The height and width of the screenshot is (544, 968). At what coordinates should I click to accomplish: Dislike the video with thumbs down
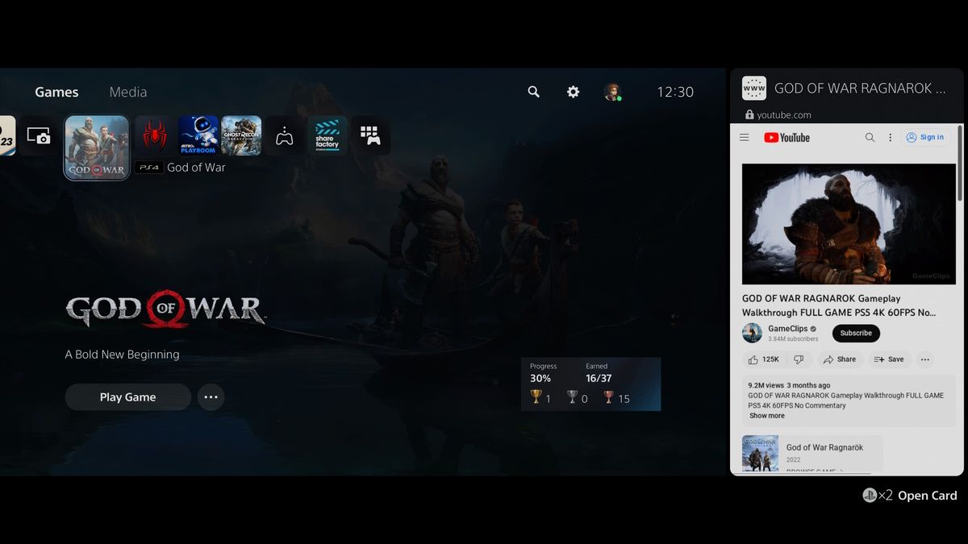coord(799,359)
